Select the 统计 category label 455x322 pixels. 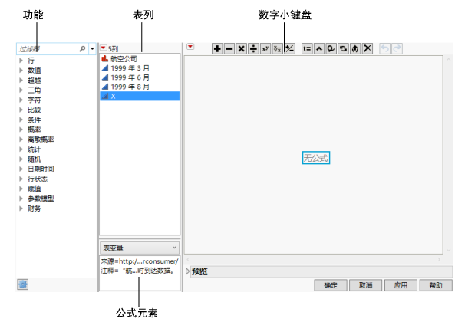click(x=35, y=149)
